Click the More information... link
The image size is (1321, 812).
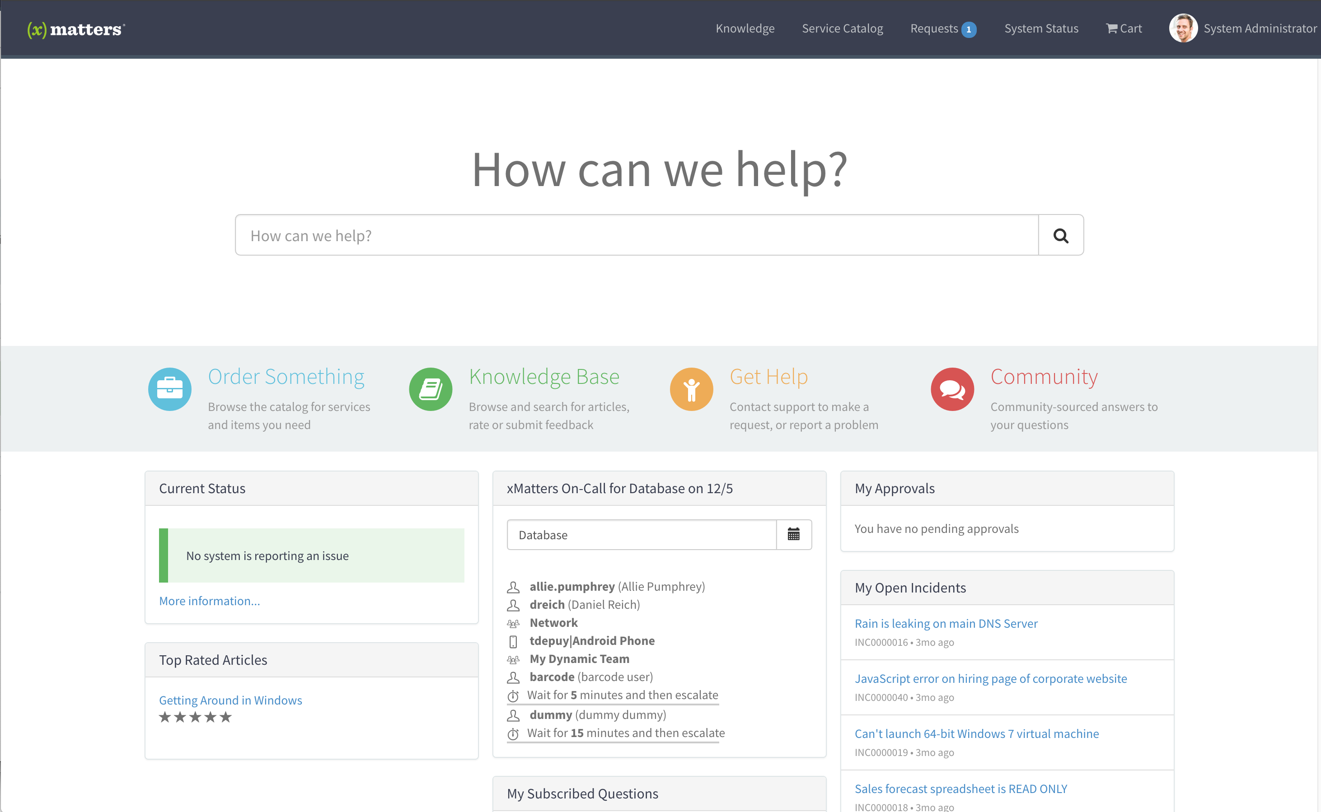(x=209, y=600)
